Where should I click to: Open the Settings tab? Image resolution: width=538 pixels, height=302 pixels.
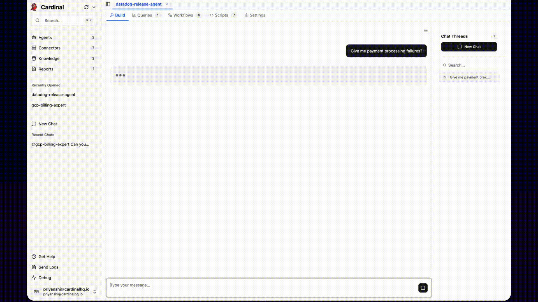[x=255, y=15]
